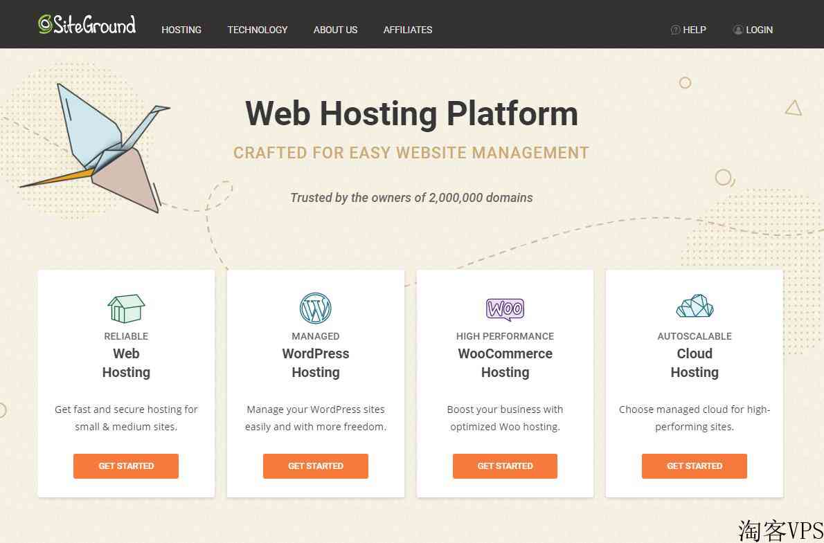Get started with Web Hosting
The width and height of the screenshot is (824, 543).
[126, 466]
